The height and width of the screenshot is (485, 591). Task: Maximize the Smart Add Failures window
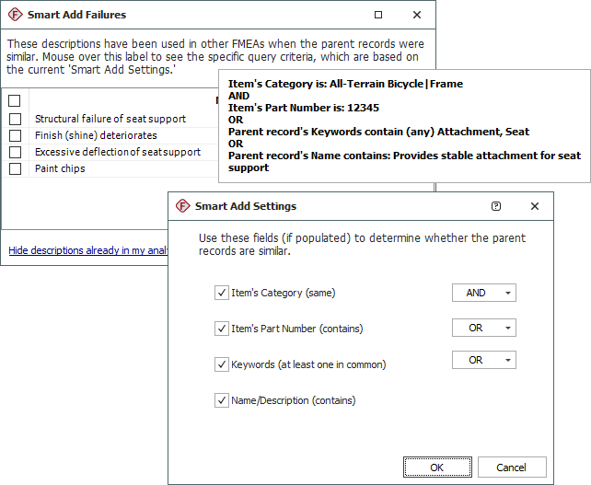pyautogui.click(x=378, y=15)
